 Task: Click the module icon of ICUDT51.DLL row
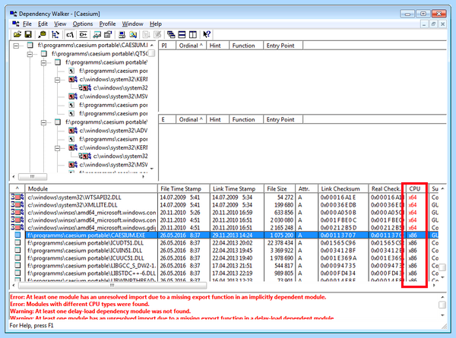17,242
